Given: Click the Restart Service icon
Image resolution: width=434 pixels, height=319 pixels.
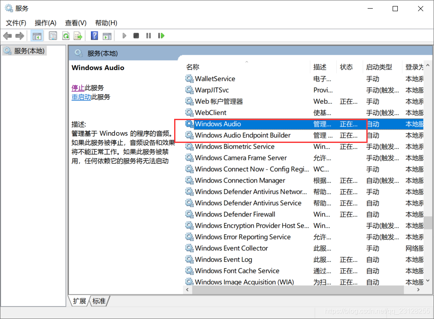Looking at the screenshot, I should coord(161,36).
